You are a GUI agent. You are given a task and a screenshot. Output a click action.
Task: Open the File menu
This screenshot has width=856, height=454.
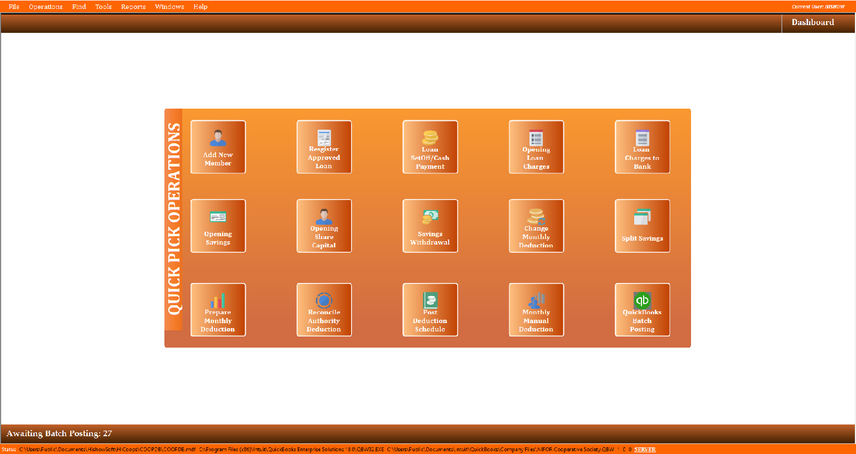point(14,7)
